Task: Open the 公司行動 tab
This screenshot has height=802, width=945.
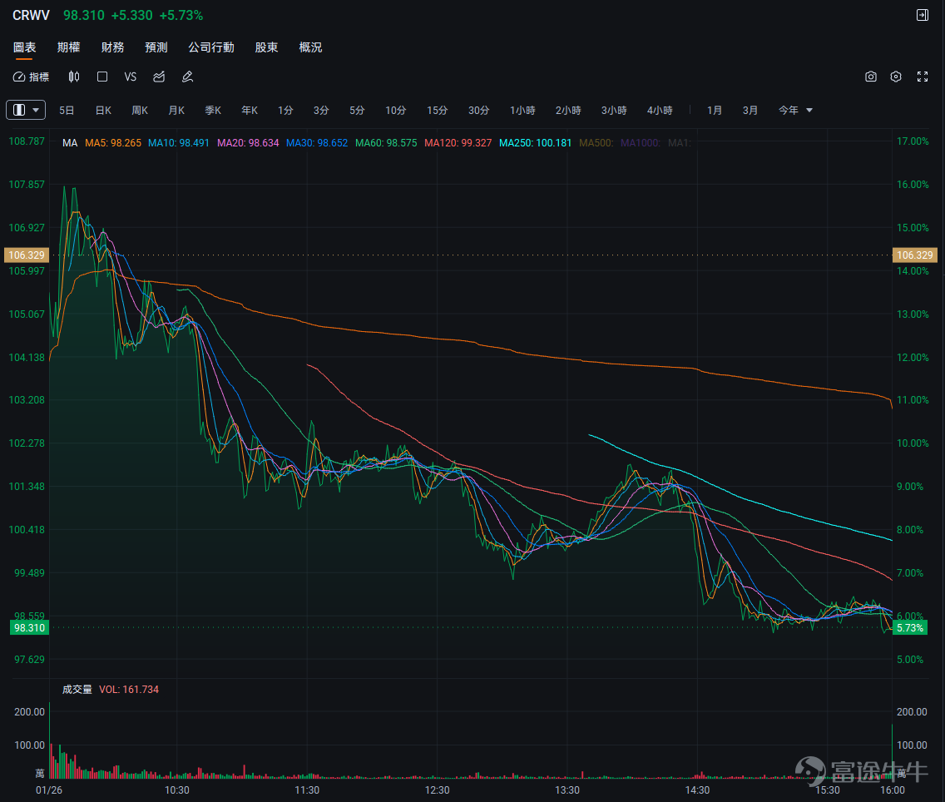Action: coord(211,47)
